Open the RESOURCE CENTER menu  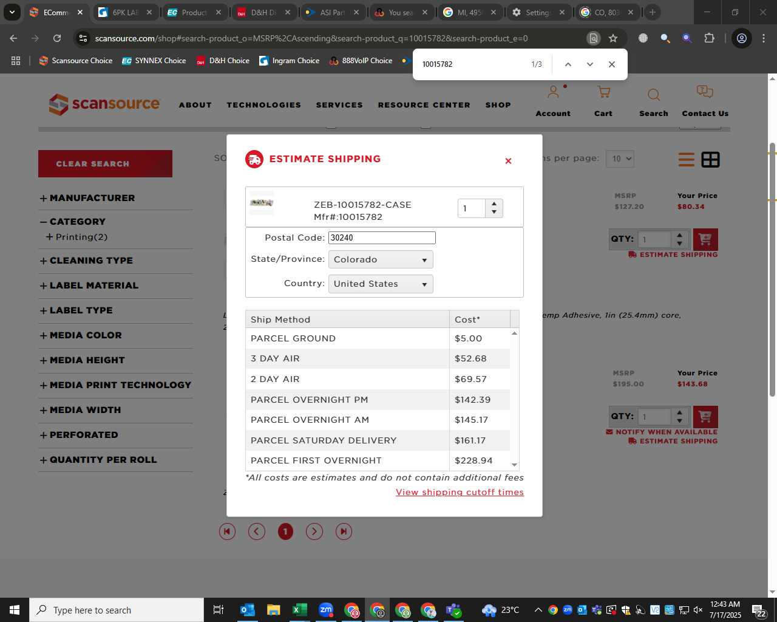pyautogui.click(x=424, y=105)
